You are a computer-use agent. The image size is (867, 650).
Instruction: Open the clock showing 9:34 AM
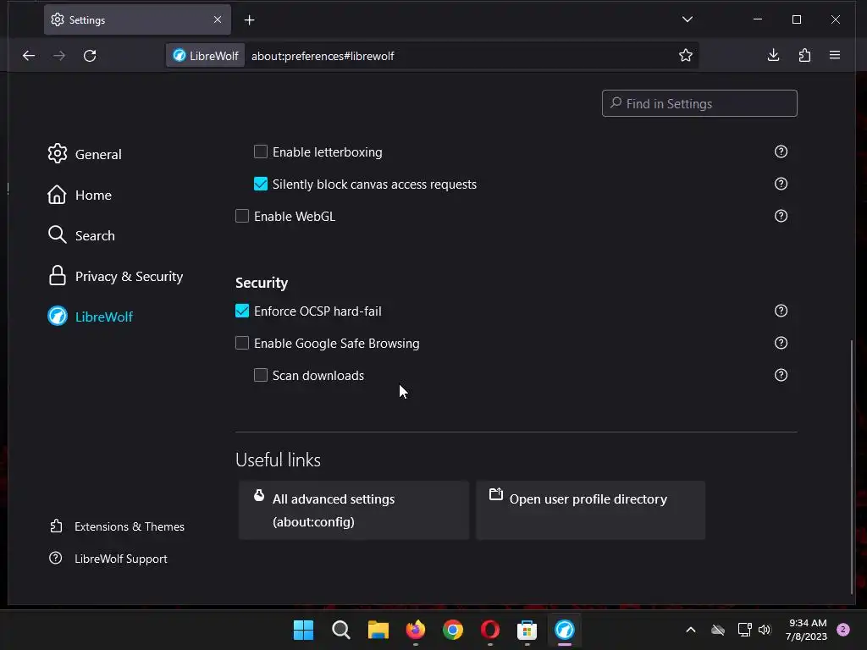coord(806,630)
